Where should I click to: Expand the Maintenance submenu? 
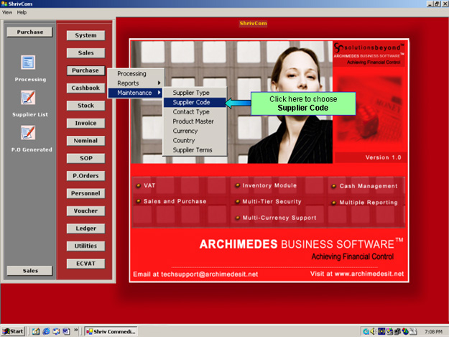[x=136, y=93]
